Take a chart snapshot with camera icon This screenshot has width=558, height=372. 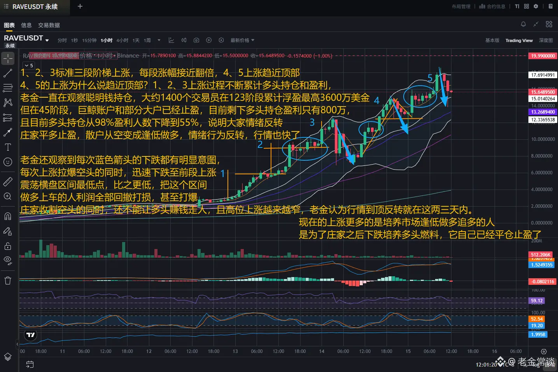pos(196,40)
